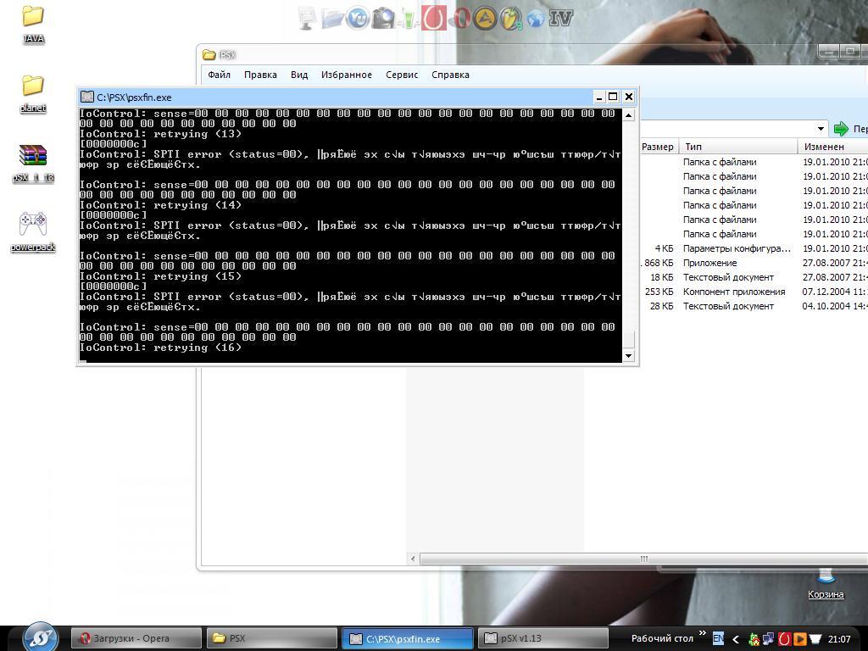
Task: Open the address bar dropdown arrow
Action: click(x=821, y=129)
